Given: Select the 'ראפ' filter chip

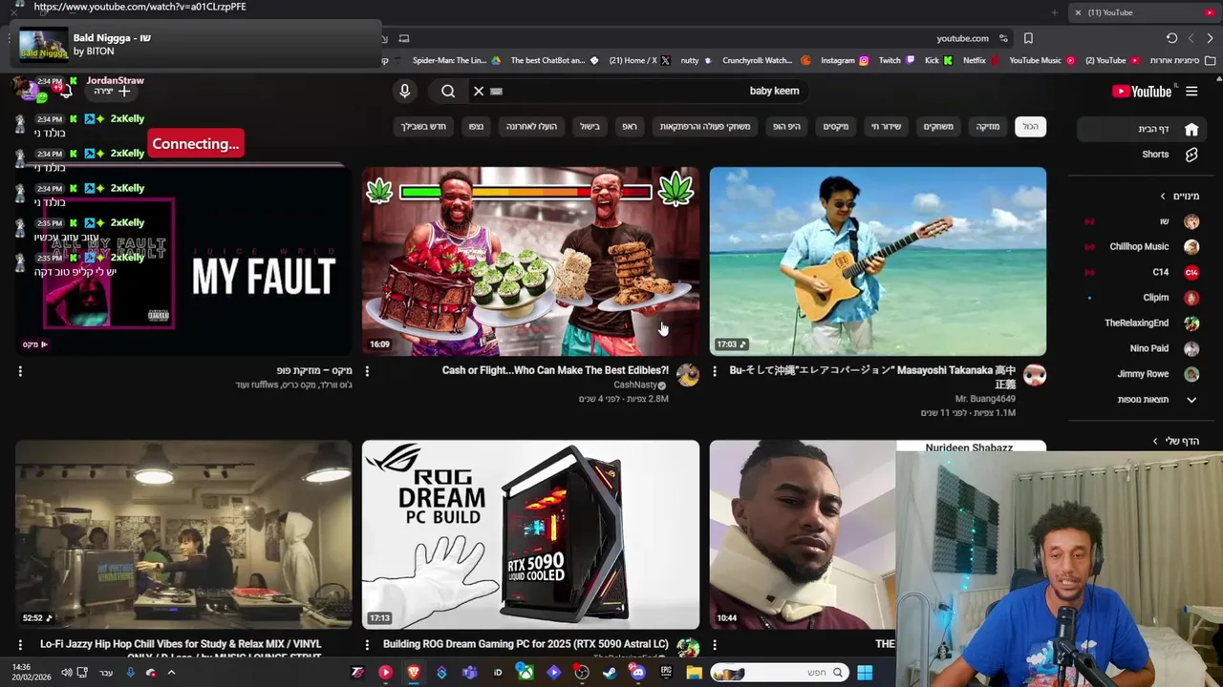Looking at the screenshot, I should click(x=630, y=126).
